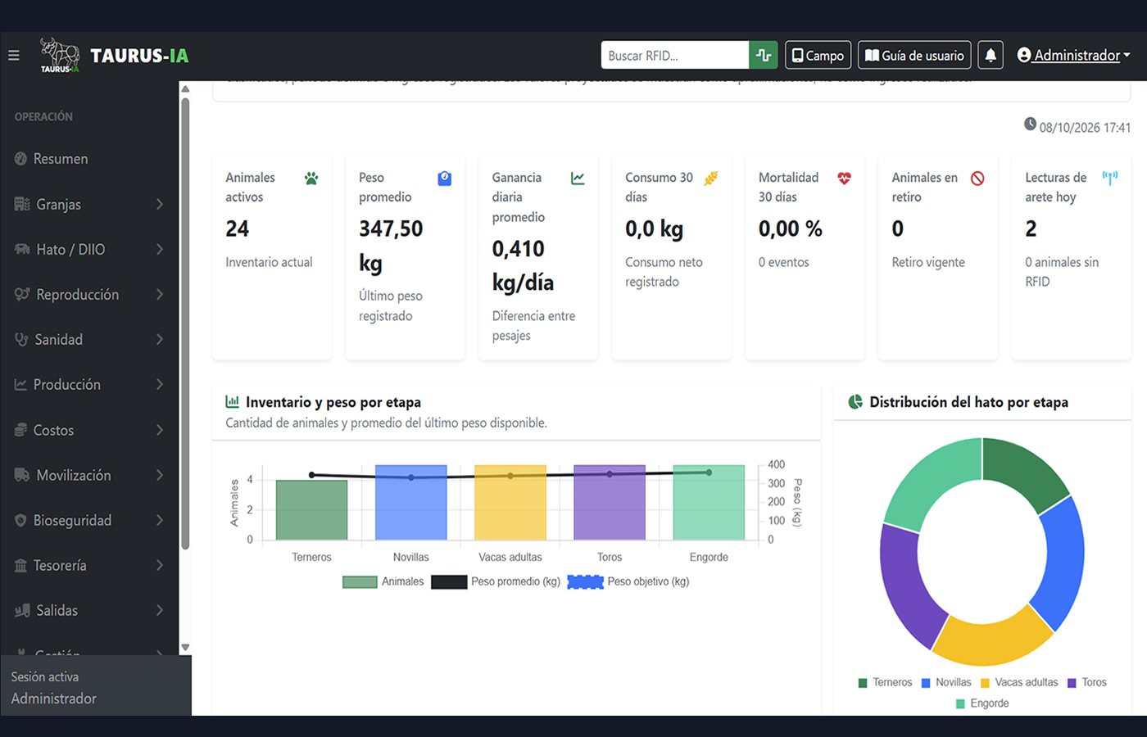The height and width of the screenshot is (737, 1147).
Task: Click the pie chart icon by Distribución title
Action: coord(855,401)
